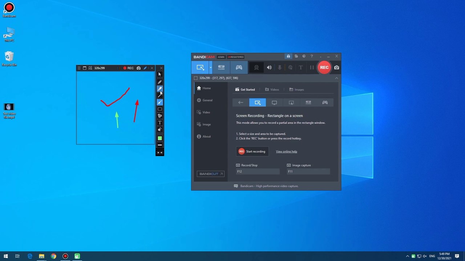Collapse the Bandicam panel with chevron
465x261 pixels.
click(x=336, y=78)
